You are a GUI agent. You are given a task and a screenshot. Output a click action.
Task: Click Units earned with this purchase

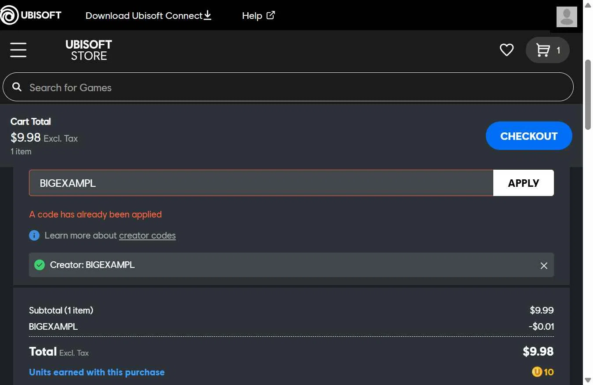click(97, 372)
